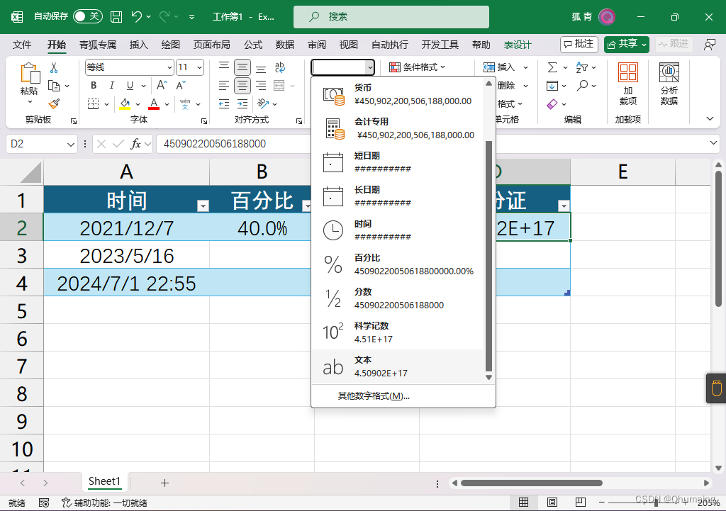Click the 批注 comments button

(x=579, y=44)
